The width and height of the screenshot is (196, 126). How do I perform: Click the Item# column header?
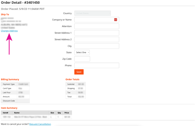[x=6, y=113]
